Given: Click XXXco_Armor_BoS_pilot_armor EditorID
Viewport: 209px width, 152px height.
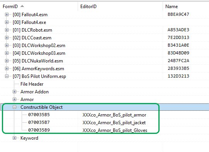Looking at the screenshot, I should [x=114, y=115].
